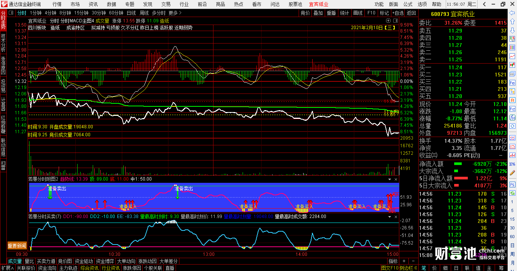Select 15-minute period number in sidebar
517x271 pixels.
coord(512,219)
